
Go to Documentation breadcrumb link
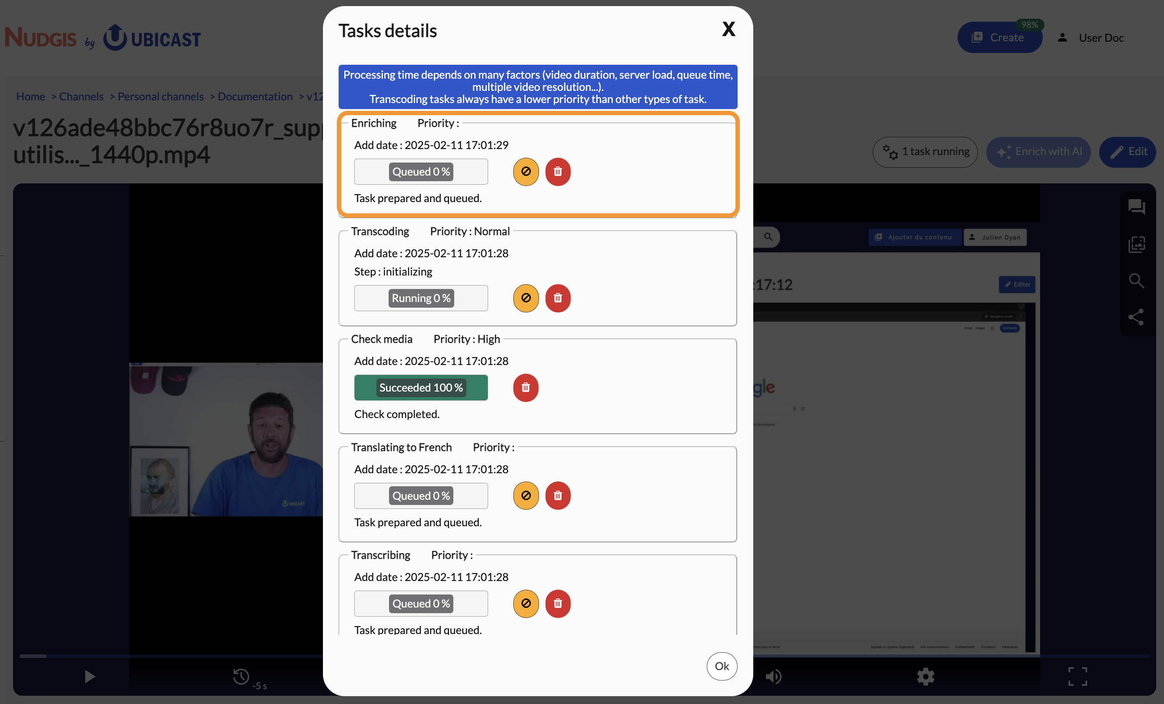[255, 96]
